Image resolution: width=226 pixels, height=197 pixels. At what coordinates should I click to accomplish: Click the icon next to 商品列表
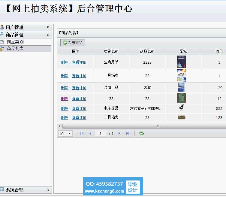[x=2, y=49]
